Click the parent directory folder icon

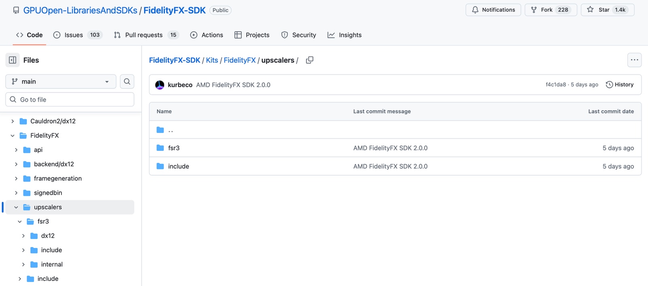(160, 130)
